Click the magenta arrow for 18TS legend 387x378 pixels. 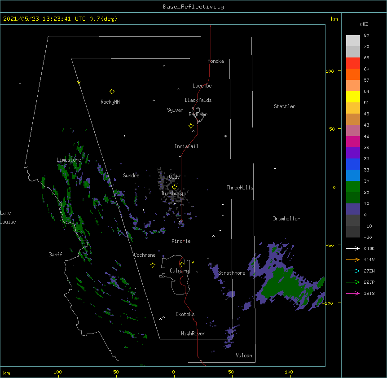pyautogui.click(x=353, y=293)
